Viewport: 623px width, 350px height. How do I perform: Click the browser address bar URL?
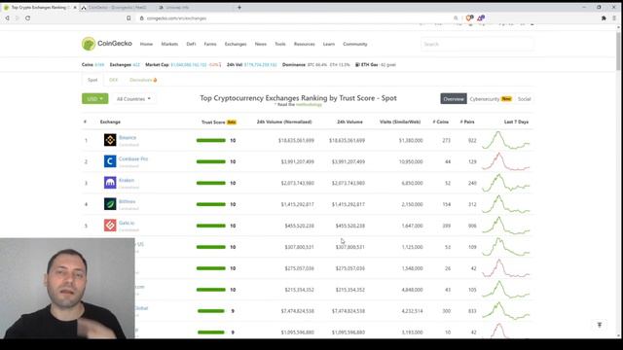click(x=177, y=18)
